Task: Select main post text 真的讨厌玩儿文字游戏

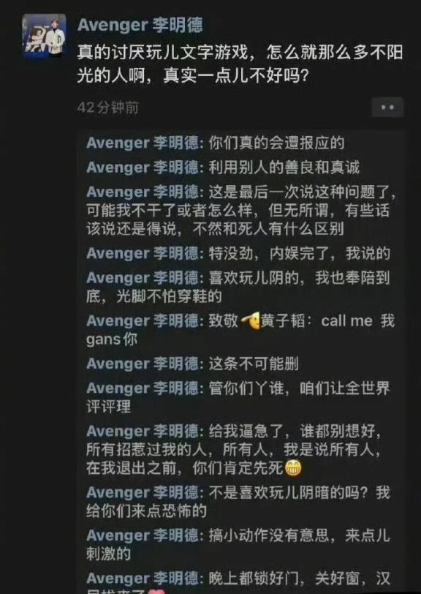Action: tap(240, 64)
